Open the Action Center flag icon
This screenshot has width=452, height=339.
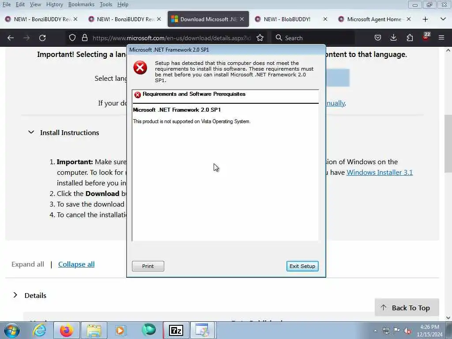point(397,331)
